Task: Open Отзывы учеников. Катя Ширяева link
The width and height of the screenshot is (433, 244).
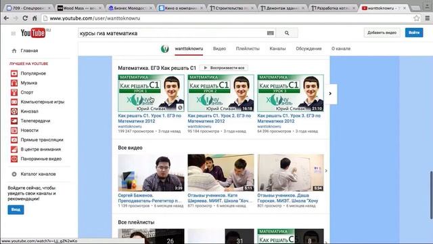Action: tap(220, 198)
